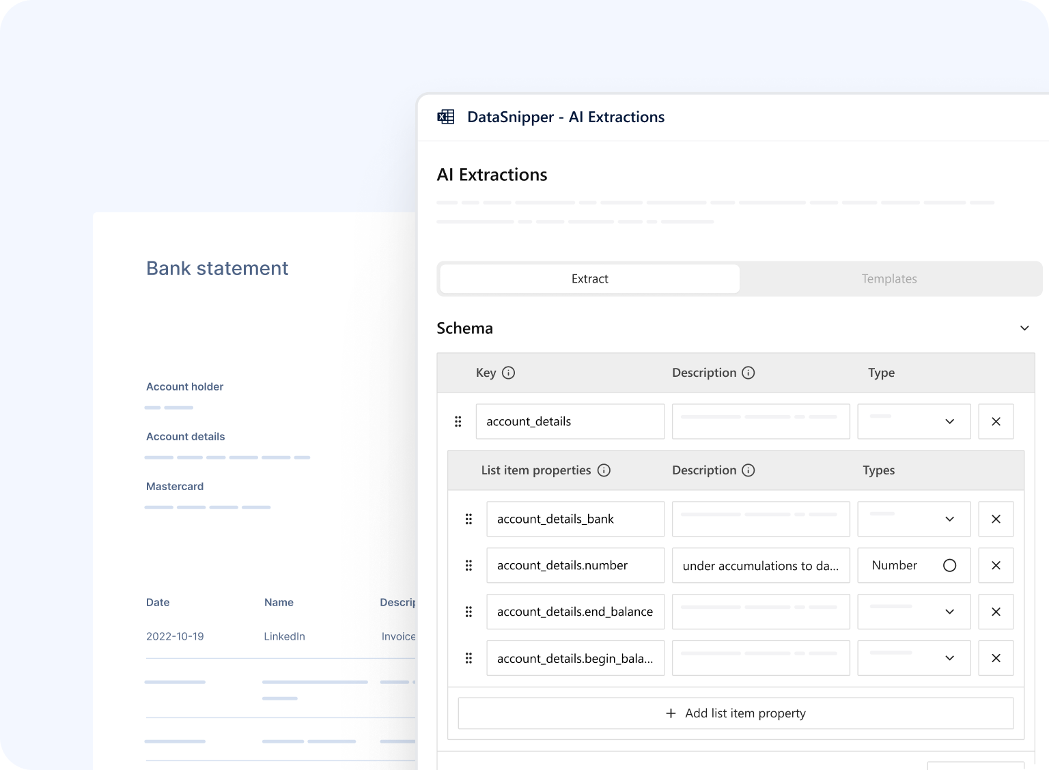Open Number type dropdown for account_details.number
Image resolution: width=1049 pixels, height=770 pixels.
pyautogui.click(x=914, y=566)
